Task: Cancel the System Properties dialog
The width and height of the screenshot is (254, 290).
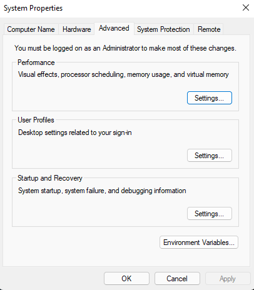Action: click(177, 279)
